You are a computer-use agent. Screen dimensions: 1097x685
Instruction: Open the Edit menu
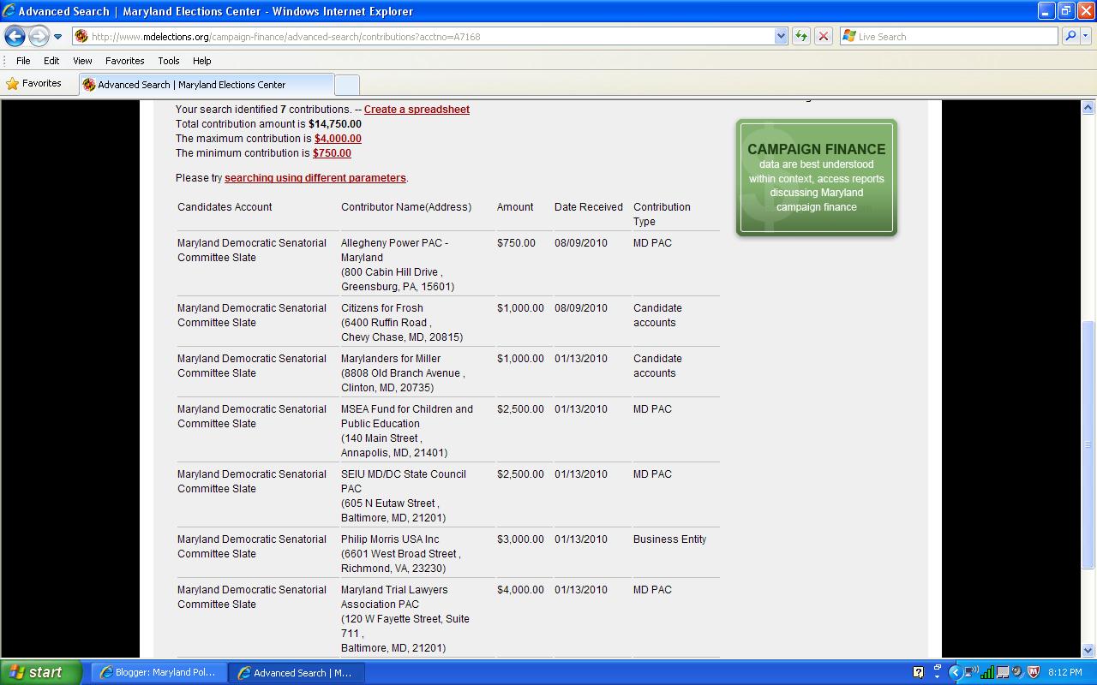tap(51, 61)
